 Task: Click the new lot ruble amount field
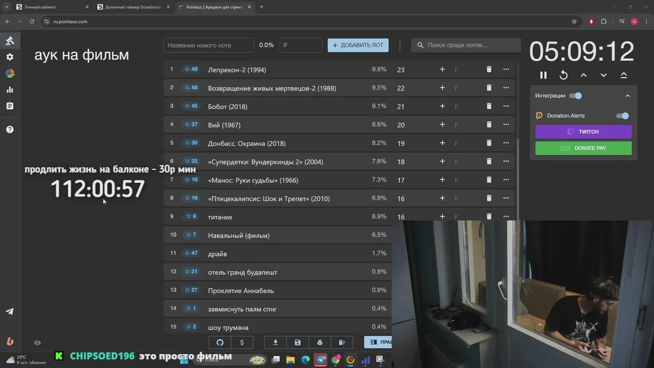tap(300, 45)
